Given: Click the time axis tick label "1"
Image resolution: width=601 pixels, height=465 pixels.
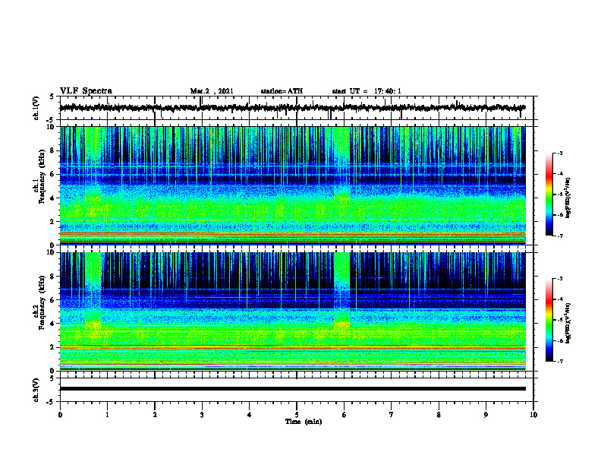Looking at the screenshot, I should [107, 415].
